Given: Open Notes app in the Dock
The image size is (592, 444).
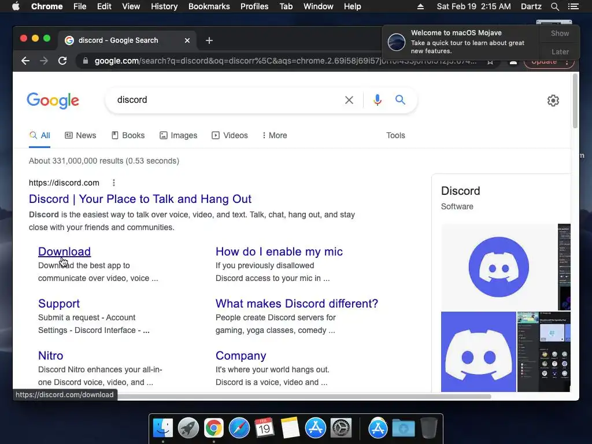Looking at the screenshot, I should click(290, 428).
